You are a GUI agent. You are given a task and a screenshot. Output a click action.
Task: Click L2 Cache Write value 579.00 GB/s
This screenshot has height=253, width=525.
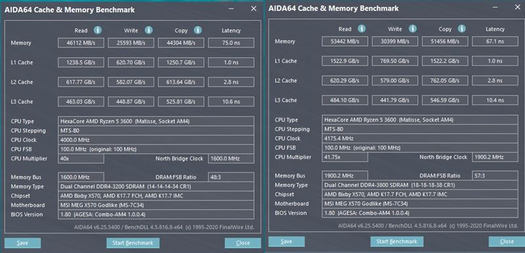[x=395, y=80]
